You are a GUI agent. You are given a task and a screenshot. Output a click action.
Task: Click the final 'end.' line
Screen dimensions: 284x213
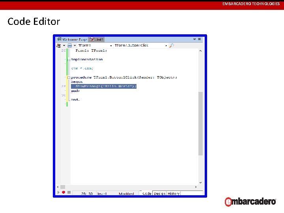(75, 100)
